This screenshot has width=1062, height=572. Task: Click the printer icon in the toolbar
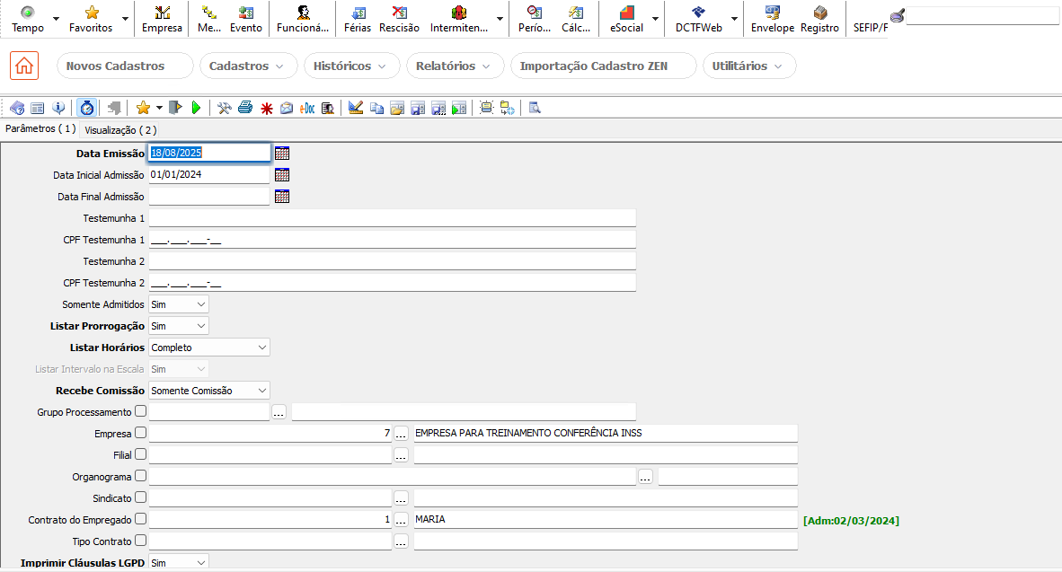click(x=245, y=108)
